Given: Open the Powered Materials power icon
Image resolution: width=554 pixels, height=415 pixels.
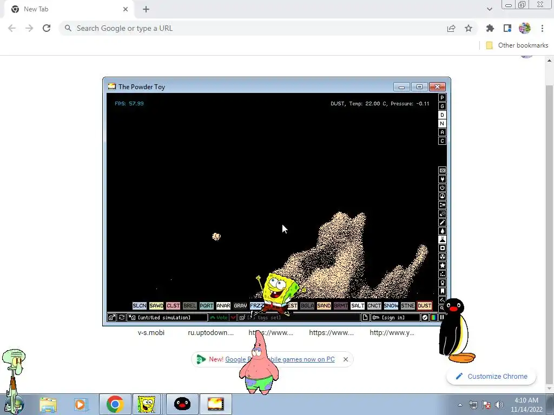Looking at the screenshot, I should click(442, 188).
